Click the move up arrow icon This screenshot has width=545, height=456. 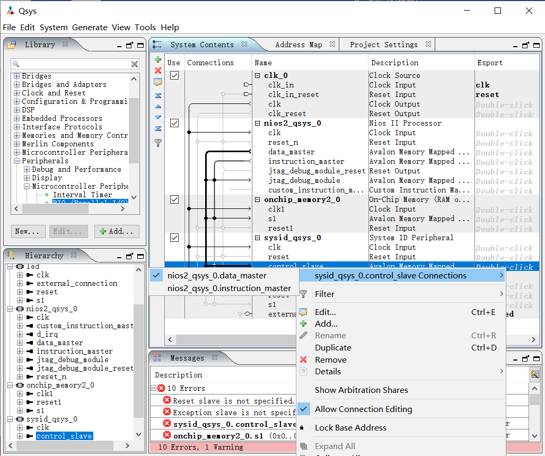coord(157,107)
